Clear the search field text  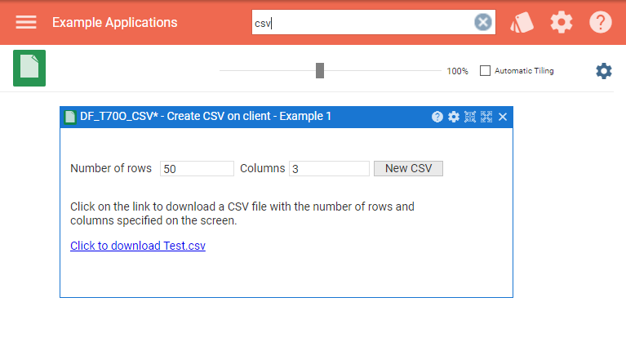pyautogui.click(x=483, y=22)
